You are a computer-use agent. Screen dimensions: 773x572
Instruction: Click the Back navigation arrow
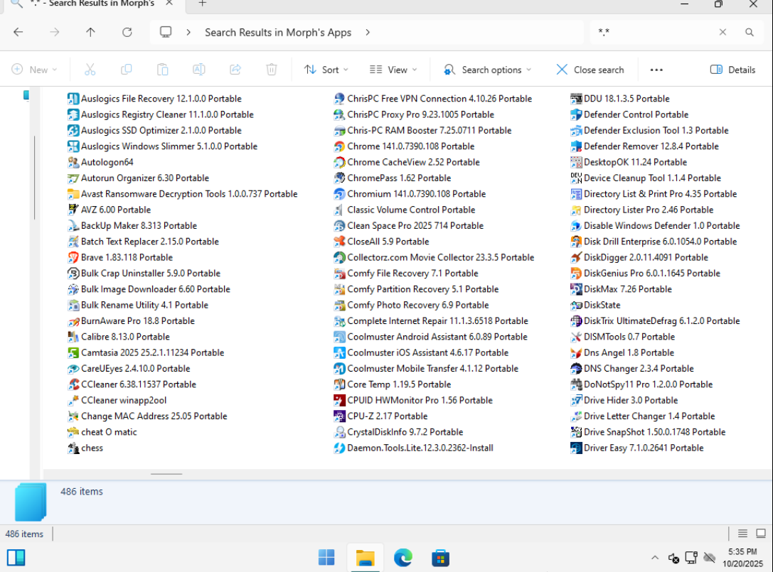(18, 32)
